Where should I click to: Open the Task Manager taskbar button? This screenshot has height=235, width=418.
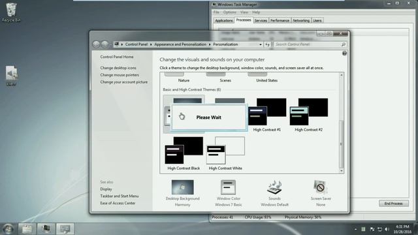click(46, 228)
